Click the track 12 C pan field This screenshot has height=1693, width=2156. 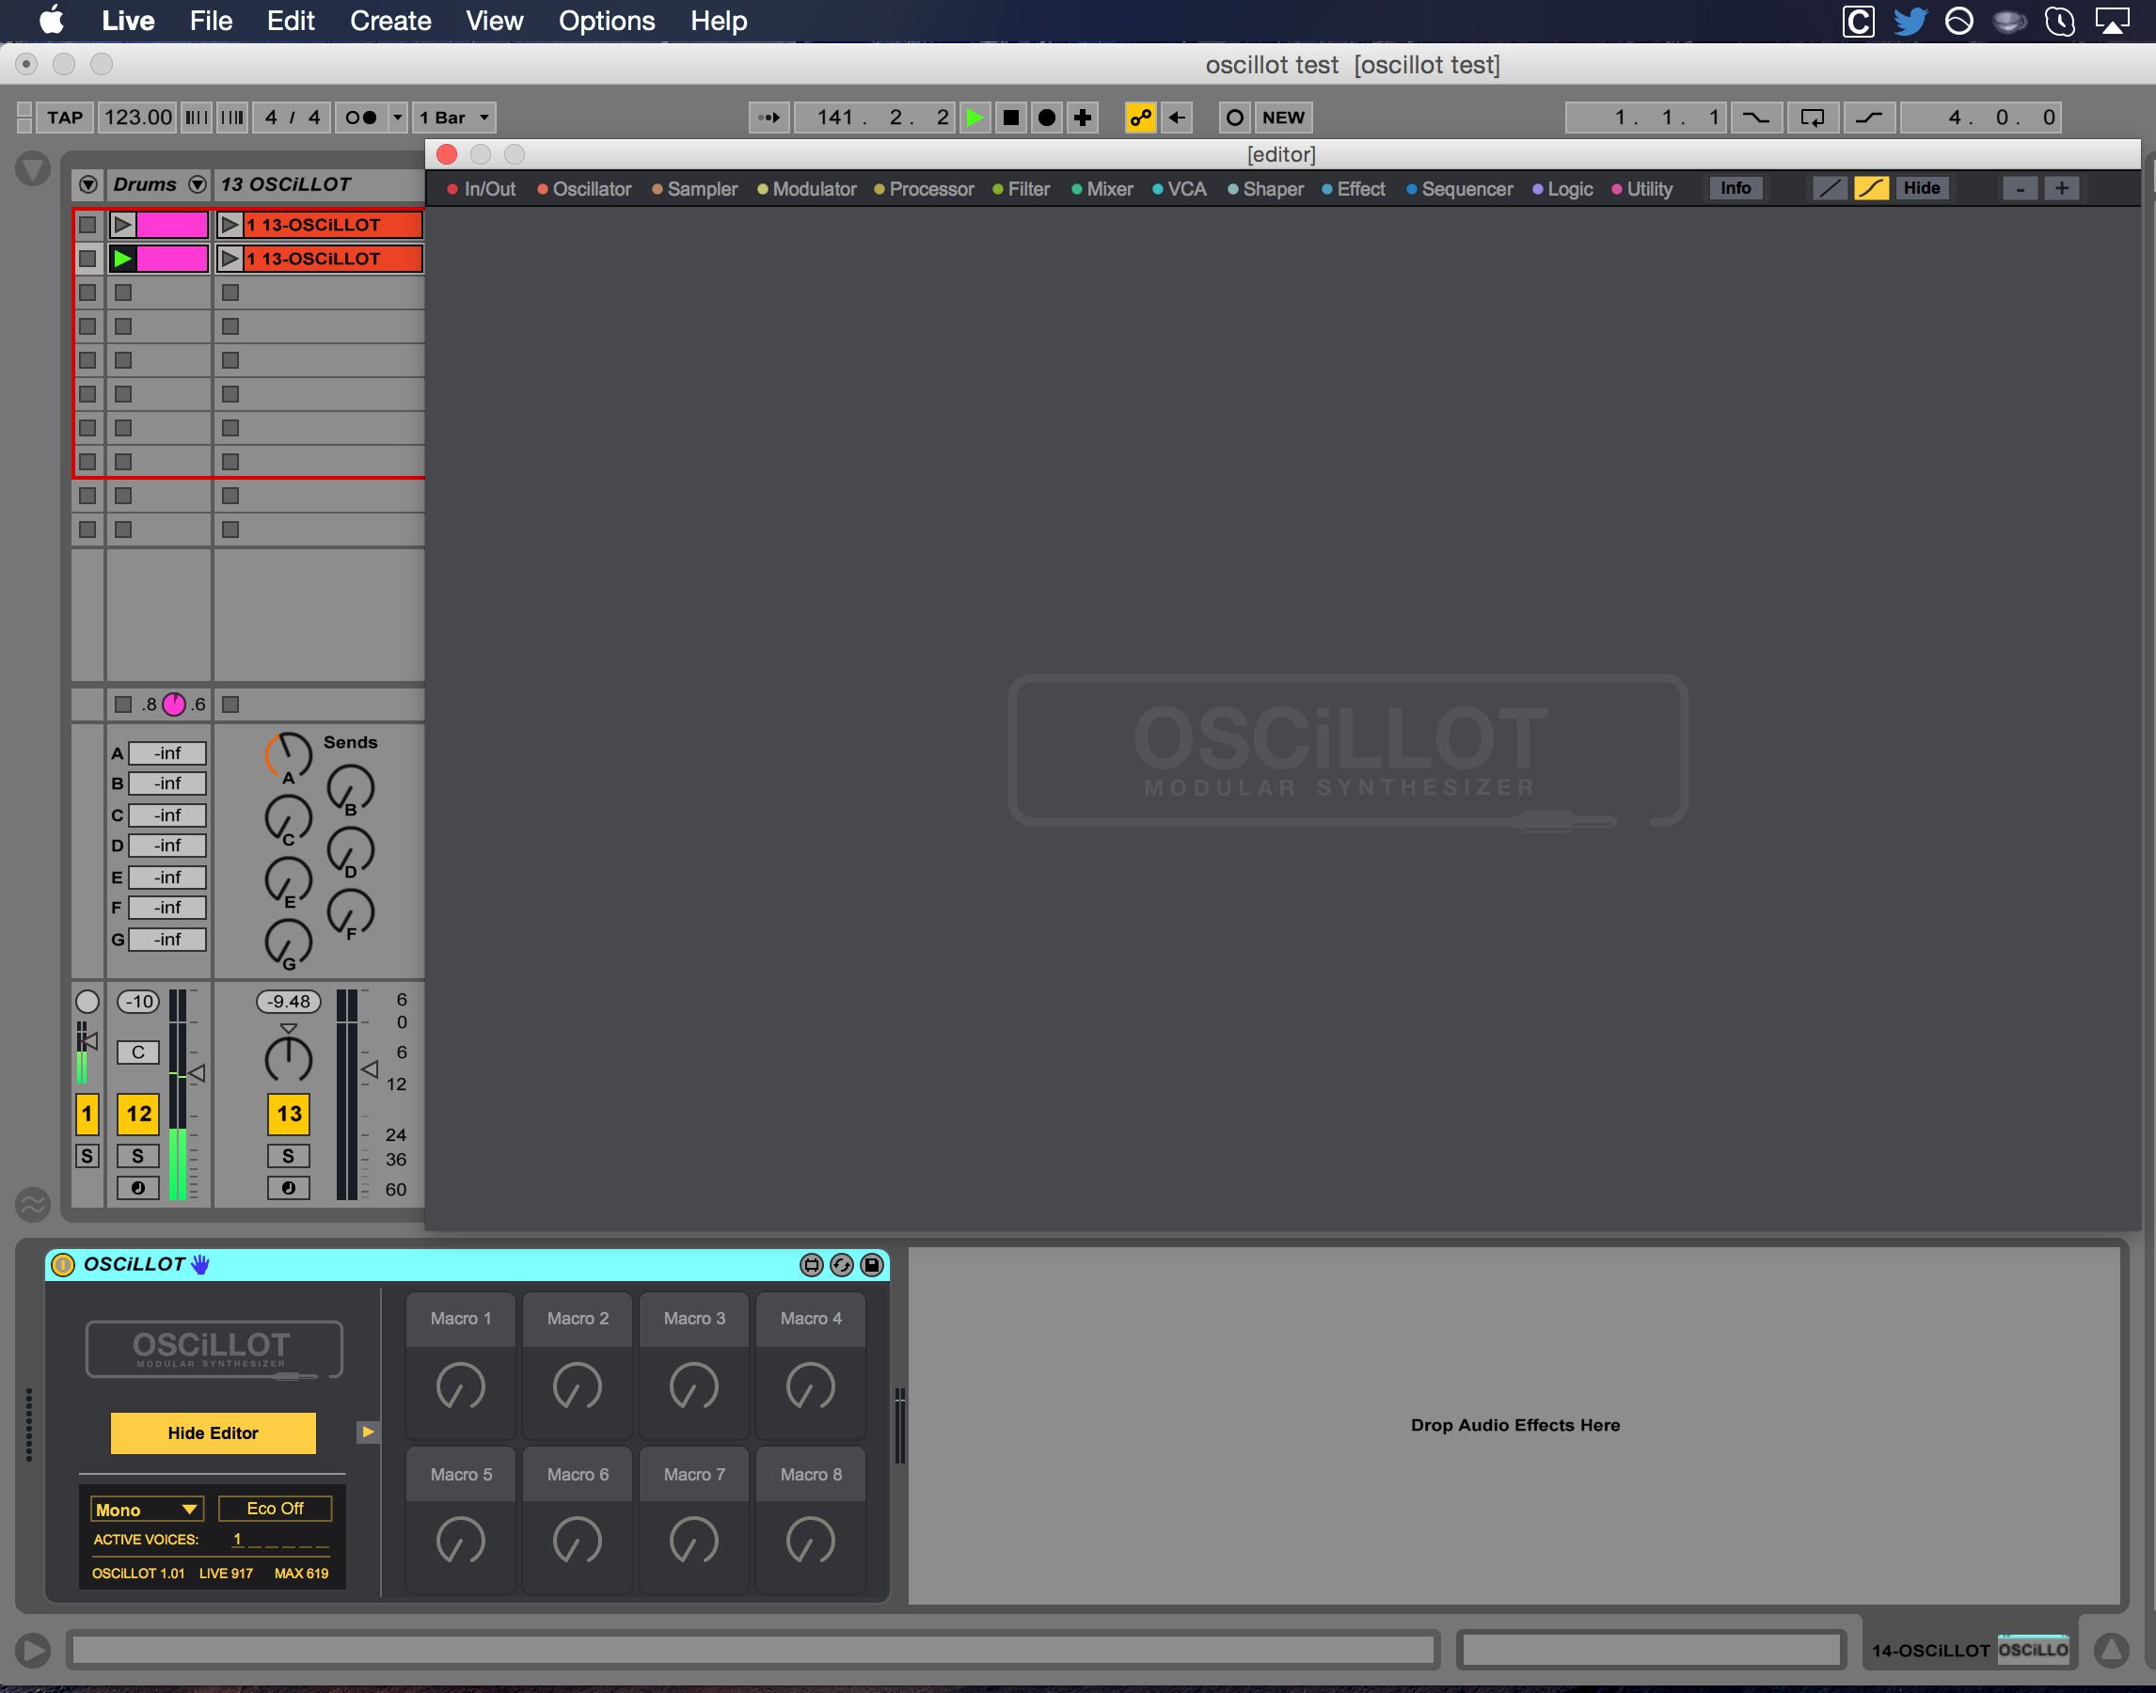[137, 1052]
